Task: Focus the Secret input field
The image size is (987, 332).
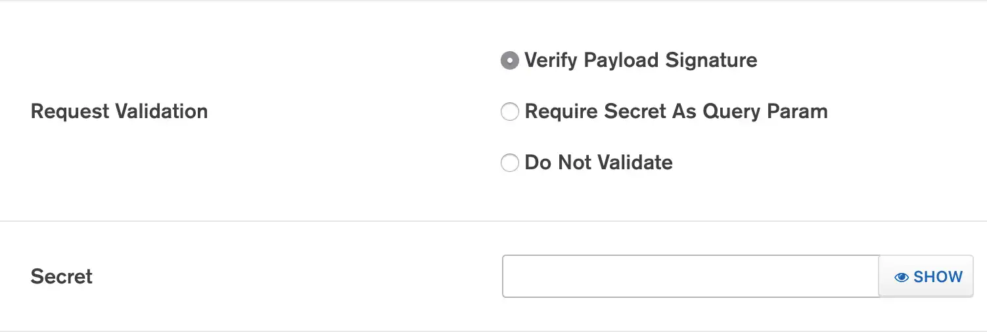Action: (690, 276)
